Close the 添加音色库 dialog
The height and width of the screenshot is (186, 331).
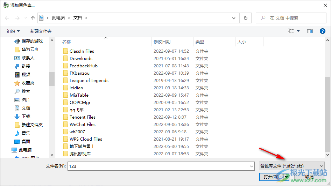click(325, 5)
